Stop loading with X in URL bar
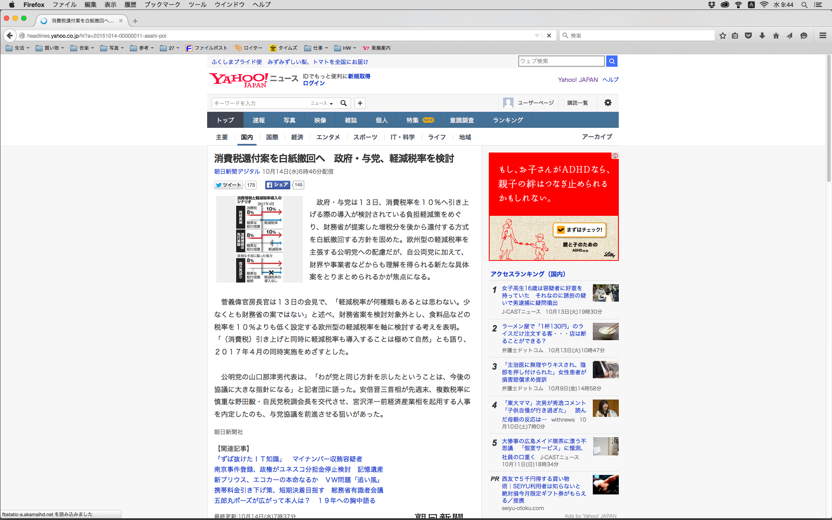 pyautogui.click(x=549, y=36)
